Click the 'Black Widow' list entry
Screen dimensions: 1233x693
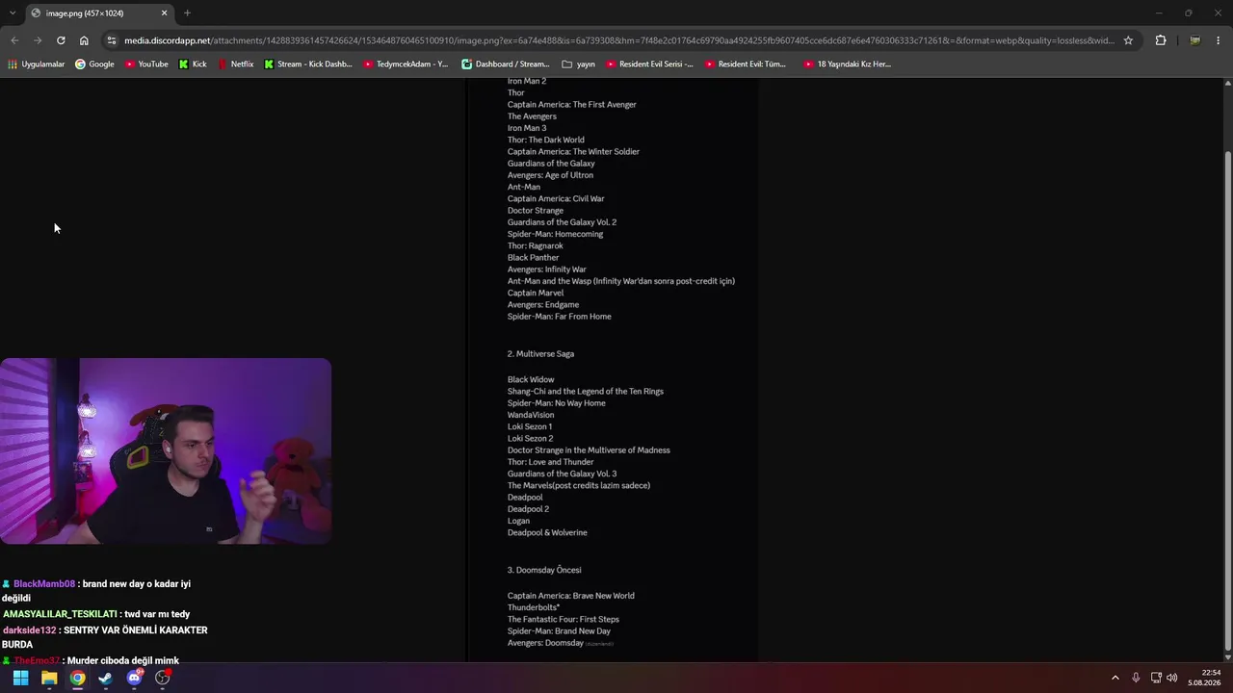[531, 380]
